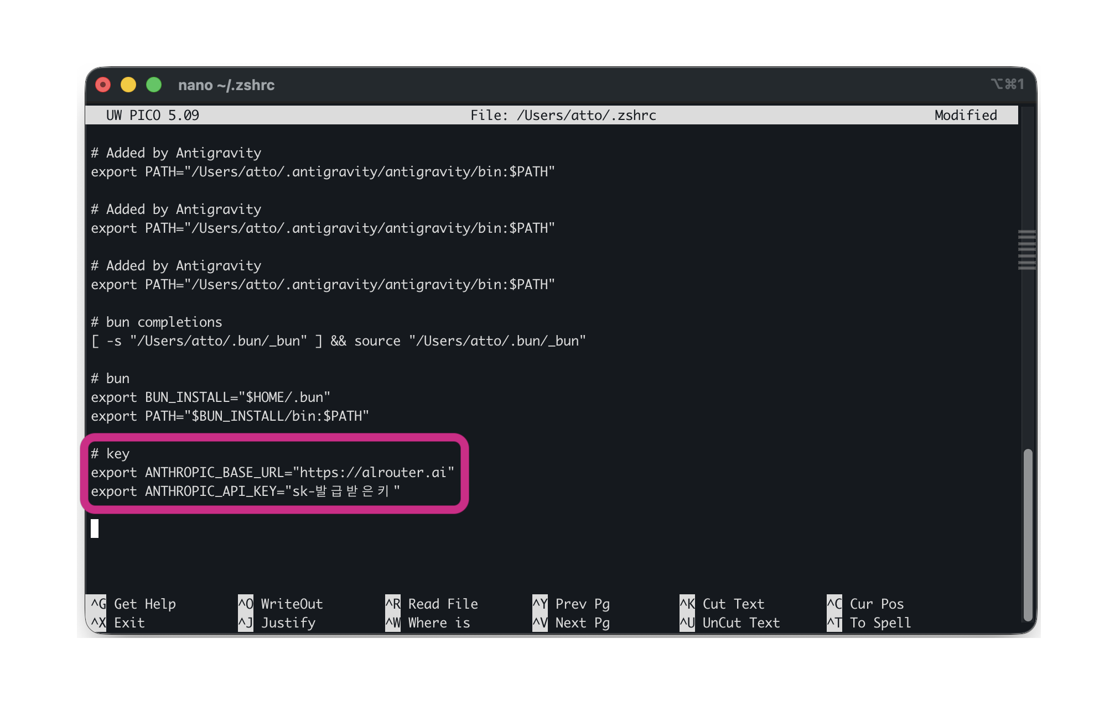Click the ^O WriteOut shortcut
1120x701 pixels.
pyautogui.click(x=281, y=604)
